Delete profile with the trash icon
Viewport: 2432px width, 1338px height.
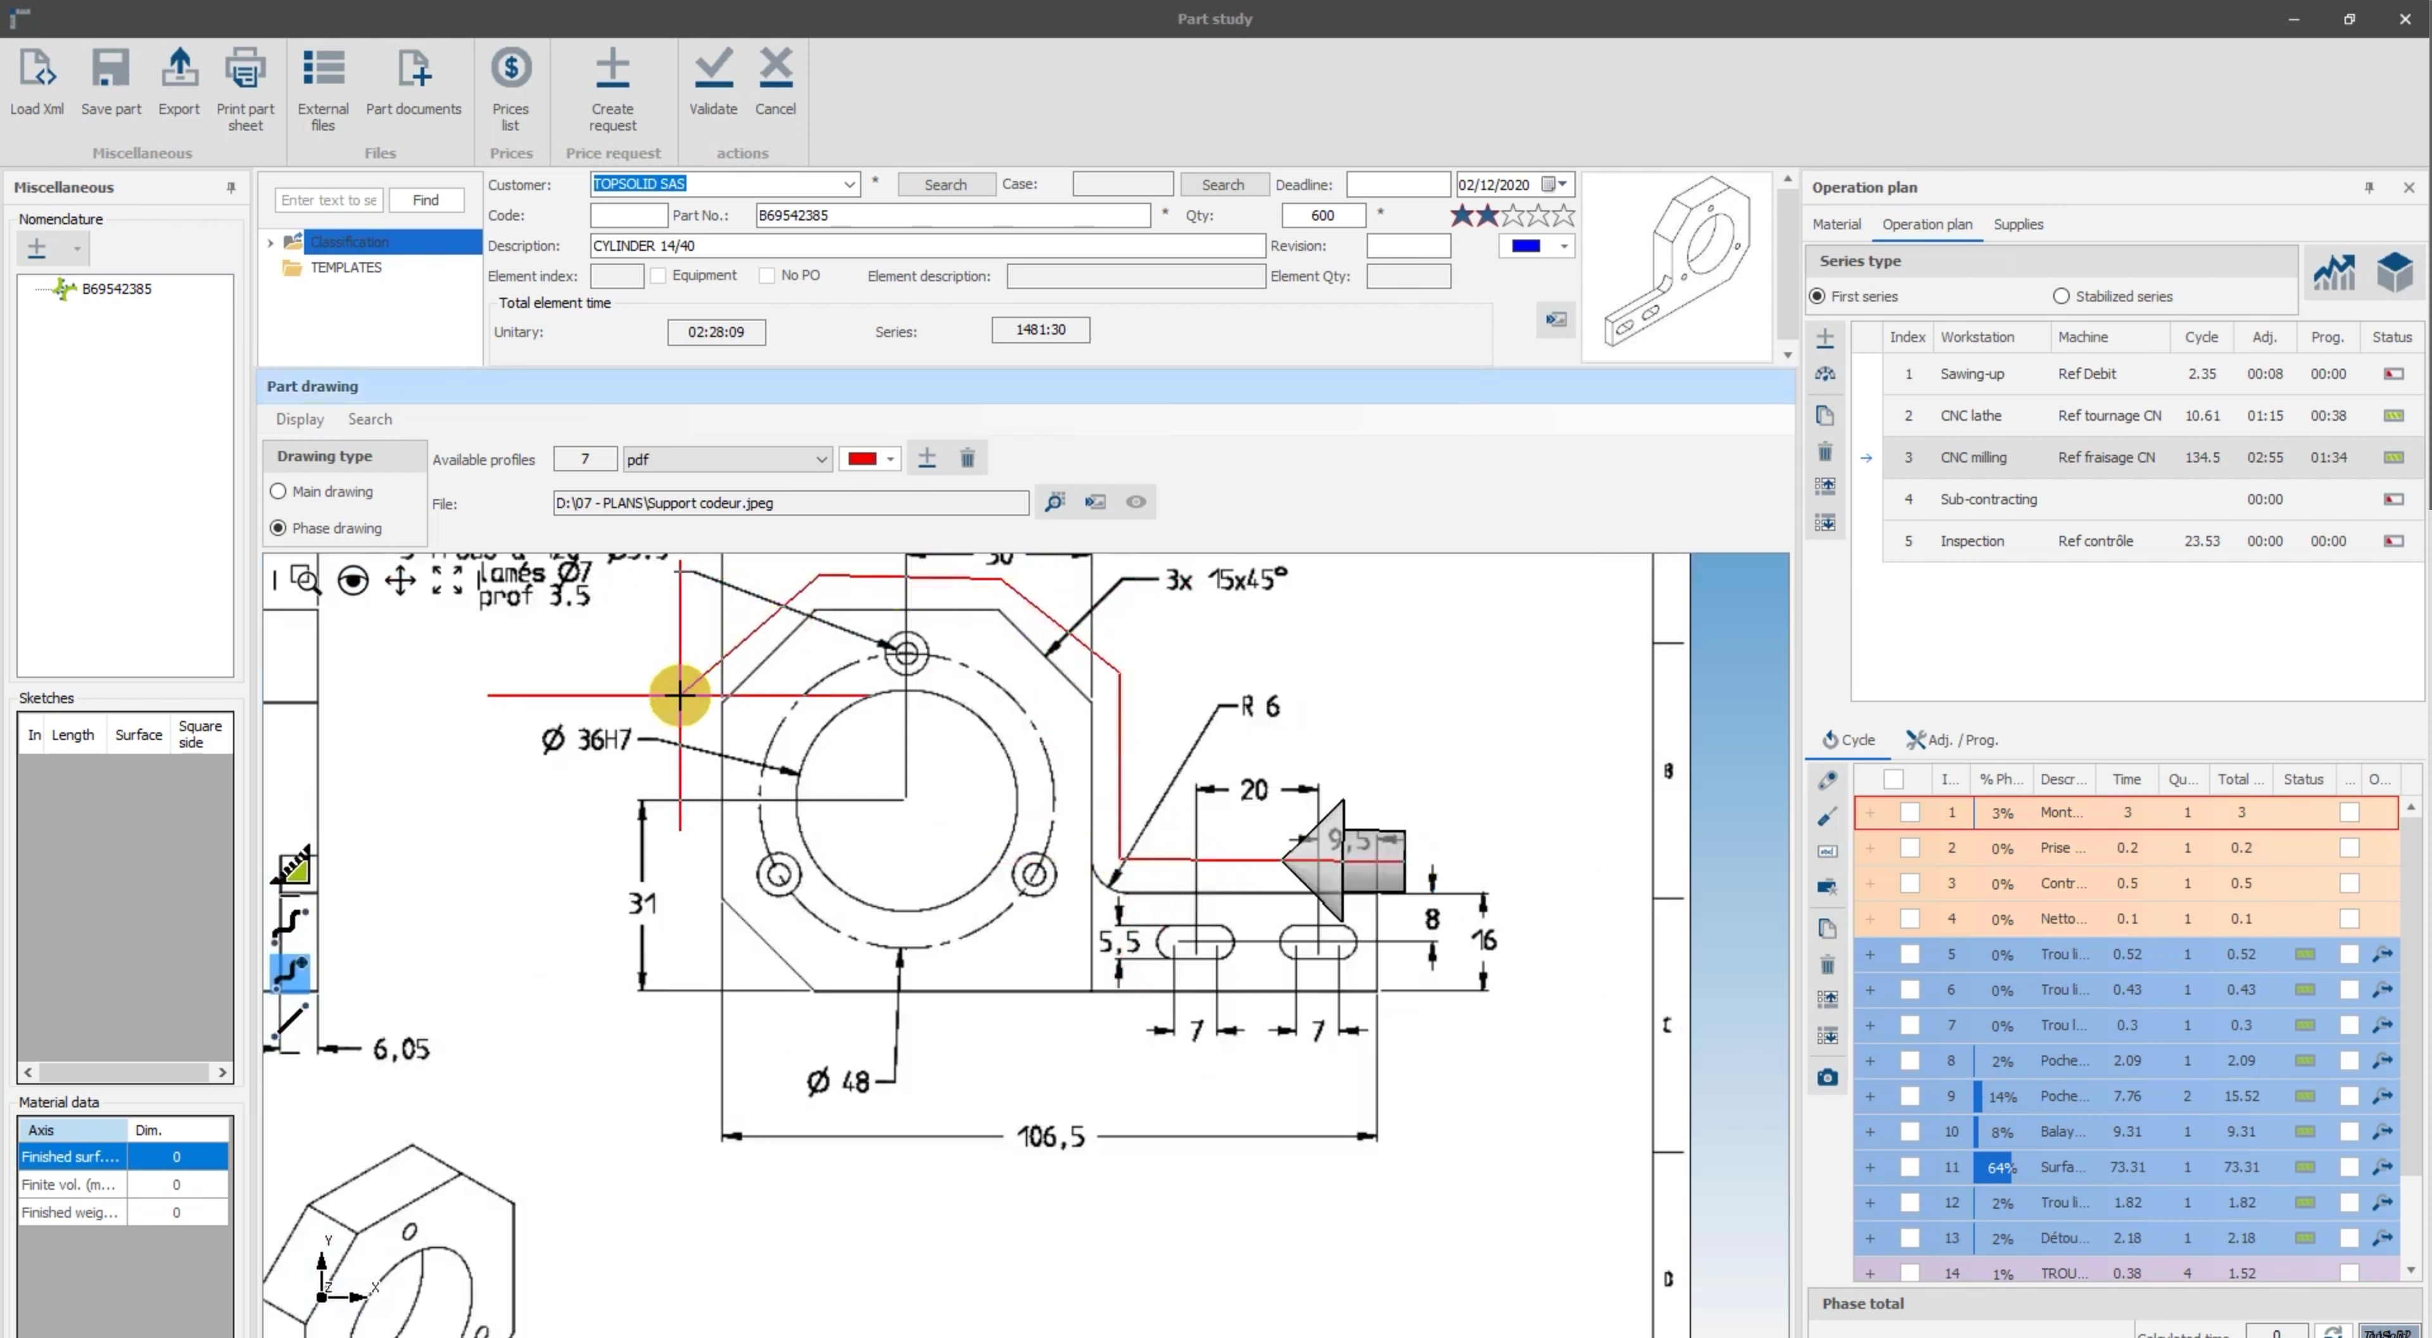(966, 459)
